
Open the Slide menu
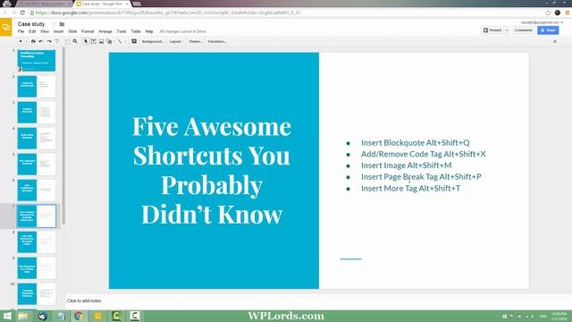[x=72, y=32]
